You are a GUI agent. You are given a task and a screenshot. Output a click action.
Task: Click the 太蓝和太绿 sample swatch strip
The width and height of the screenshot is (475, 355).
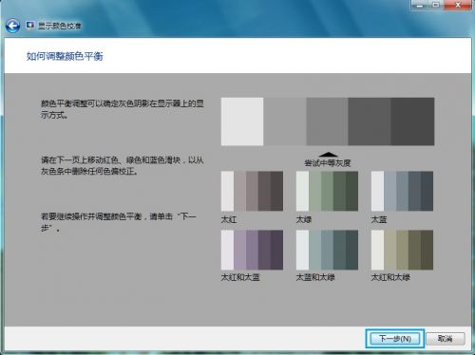(327, 250)
